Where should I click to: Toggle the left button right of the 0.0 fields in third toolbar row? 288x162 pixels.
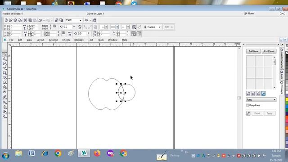point(134,34)
